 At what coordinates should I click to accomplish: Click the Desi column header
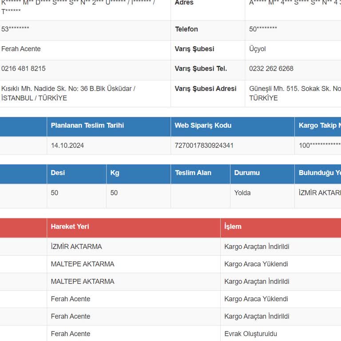click(58, 173)
